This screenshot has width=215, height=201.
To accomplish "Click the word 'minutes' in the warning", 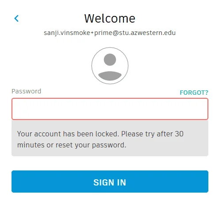I will 31,145.
